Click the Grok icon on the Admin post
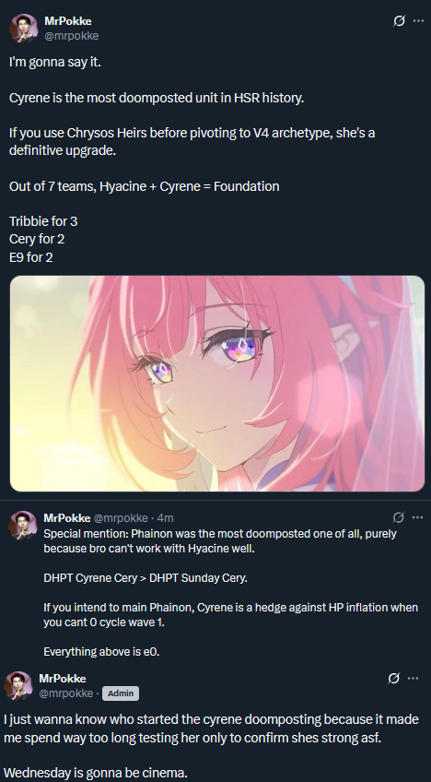The width and height of the screenshot is (431, 782). tap(393, 679)
